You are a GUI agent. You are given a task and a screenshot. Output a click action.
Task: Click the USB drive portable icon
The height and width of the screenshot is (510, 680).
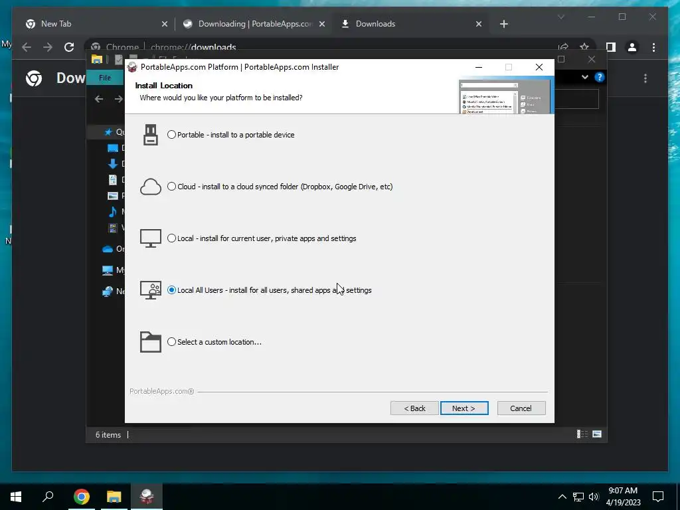coord(151,135)
